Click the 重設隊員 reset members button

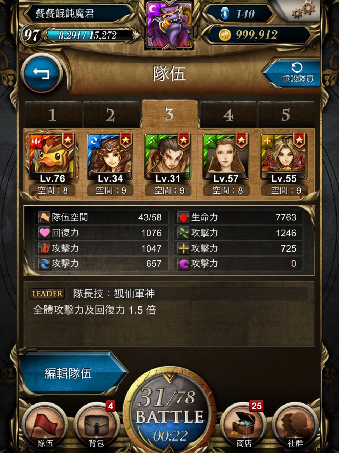[x=293, y=73]
